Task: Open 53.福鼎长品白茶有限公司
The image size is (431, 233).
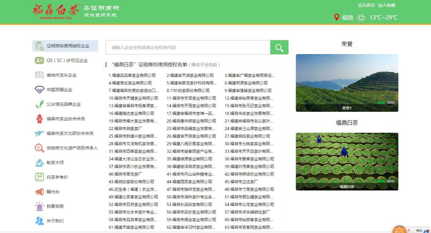Action: [x=190, y=204]
